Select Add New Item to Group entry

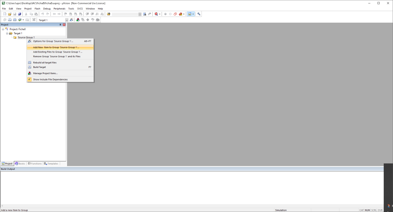(56, 47)
